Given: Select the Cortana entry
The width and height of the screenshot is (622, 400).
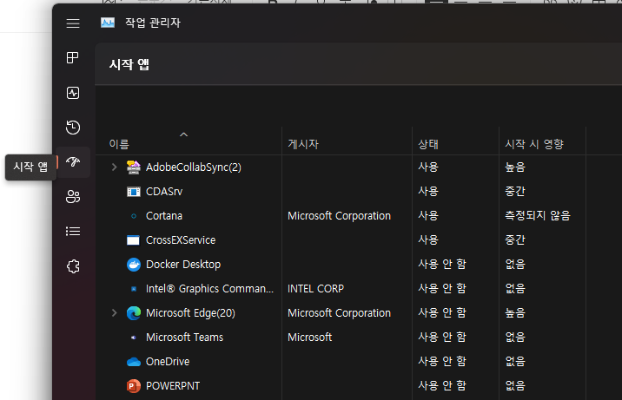Looking at the screenshot, I should 164,216.
